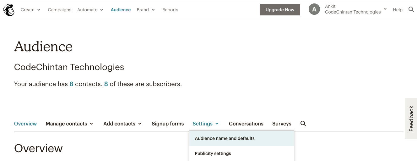Click the account avatar with letter A
417x161 pixels.
(314, 9)
